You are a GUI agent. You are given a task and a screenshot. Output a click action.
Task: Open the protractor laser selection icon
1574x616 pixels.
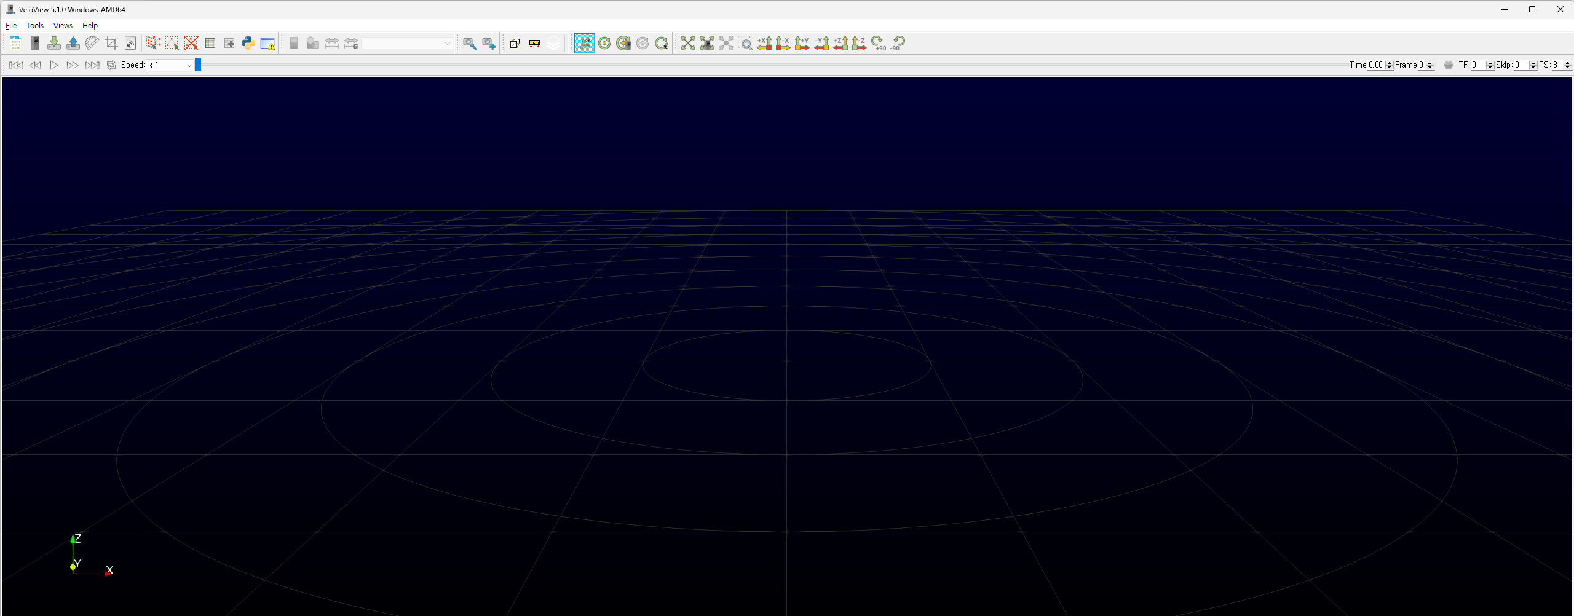pyautogui.click(x=92, y=43)
